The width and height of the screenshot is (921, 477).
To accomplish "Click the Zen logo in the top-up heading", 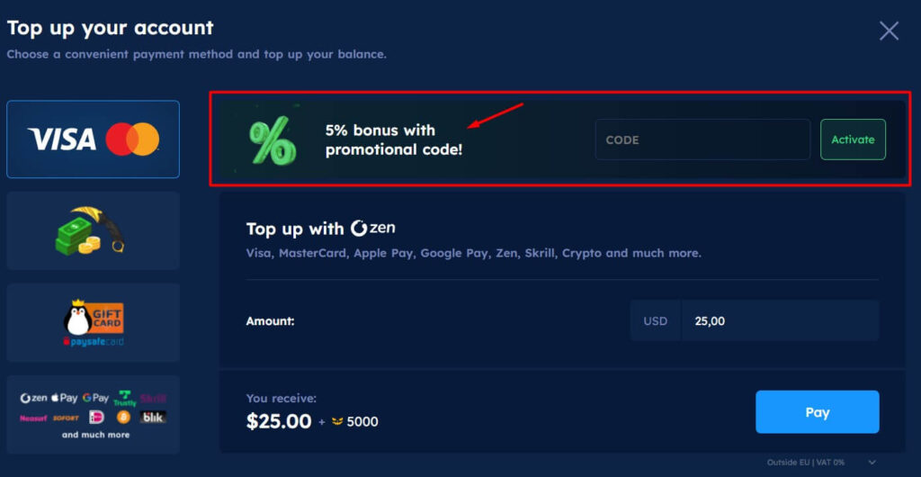I will click(x=372, y=228).
